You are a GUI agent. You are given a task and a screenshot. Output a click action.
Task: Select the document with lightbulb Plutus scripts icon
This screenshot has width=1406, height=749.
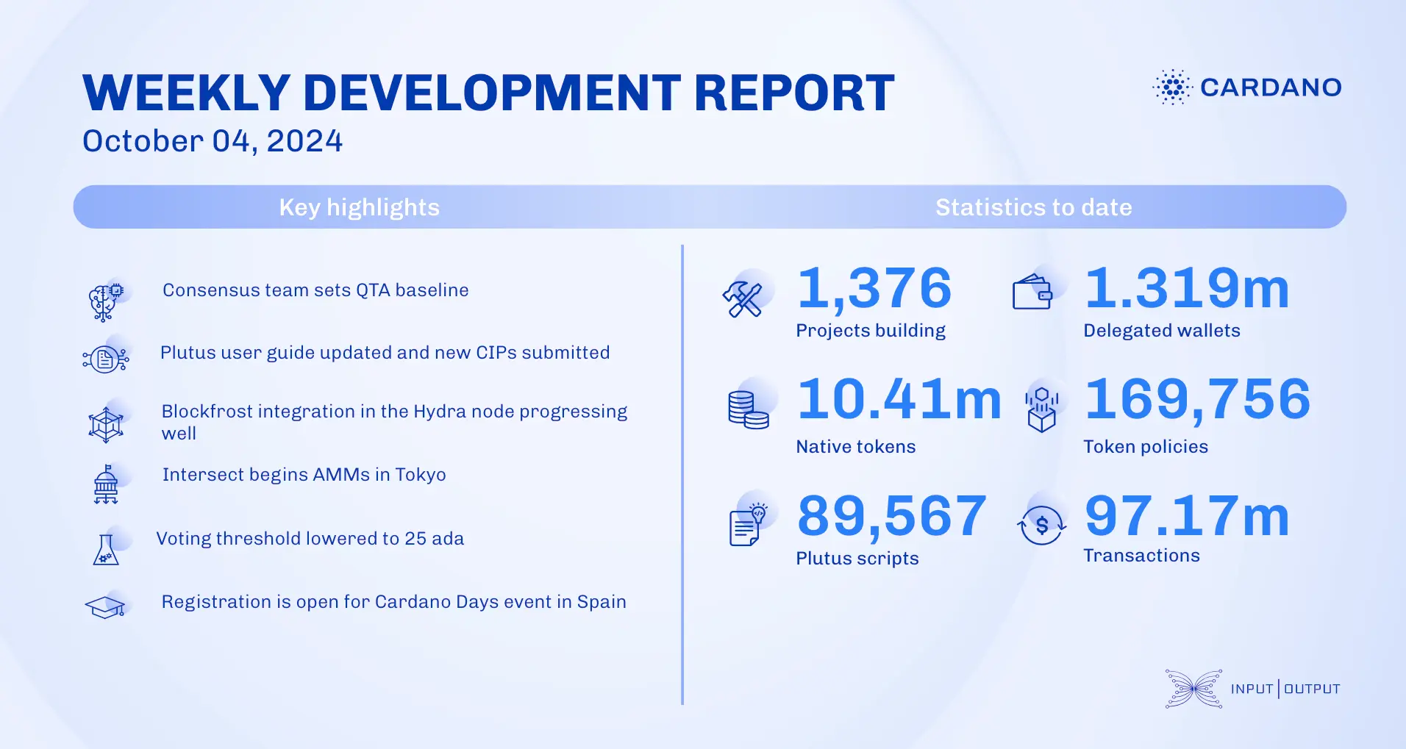click(745, 526)
